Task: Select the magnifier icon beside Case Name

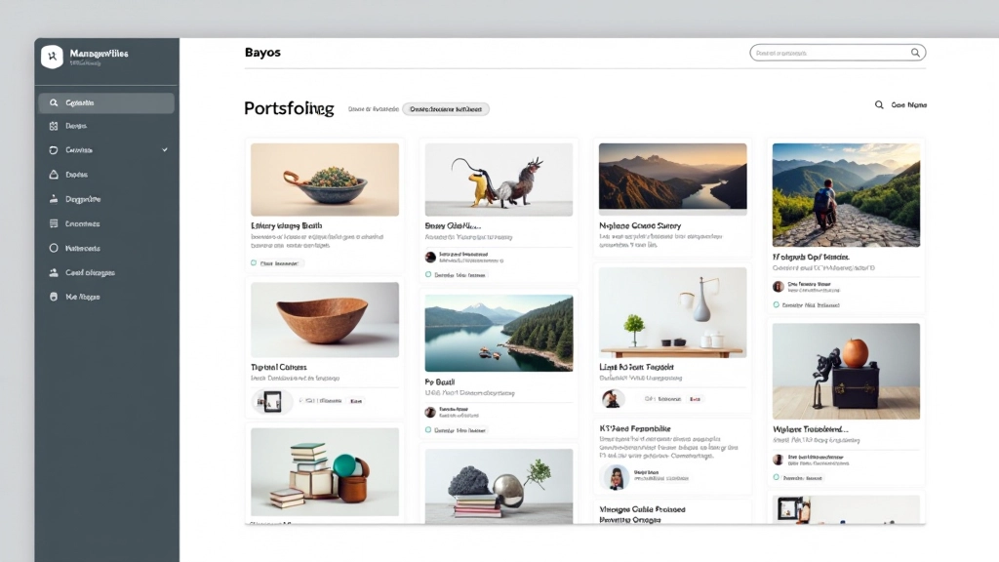Action: (x=879, y=104)
